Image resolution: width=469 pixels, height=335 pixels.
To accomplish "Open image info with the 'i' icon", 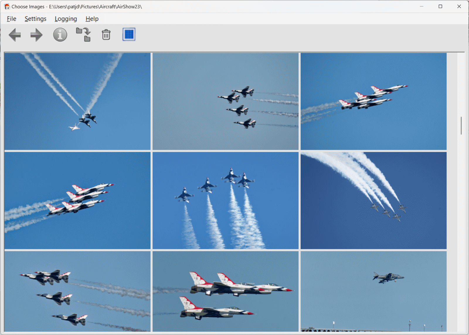I will [60, 35].
